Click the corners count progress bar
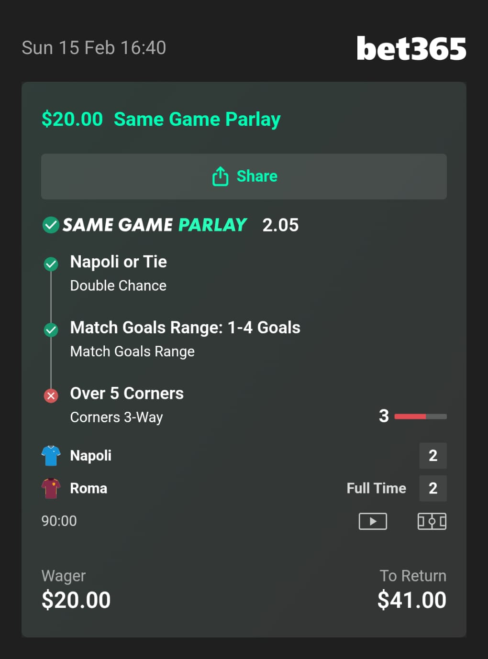This screenshot has width=488, height=659. 420,417
